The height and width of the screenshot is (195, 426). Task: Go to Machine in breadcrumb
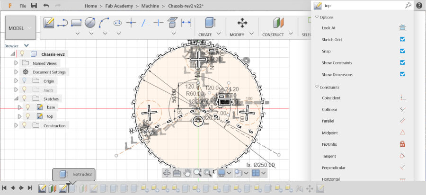pos(150,6)
